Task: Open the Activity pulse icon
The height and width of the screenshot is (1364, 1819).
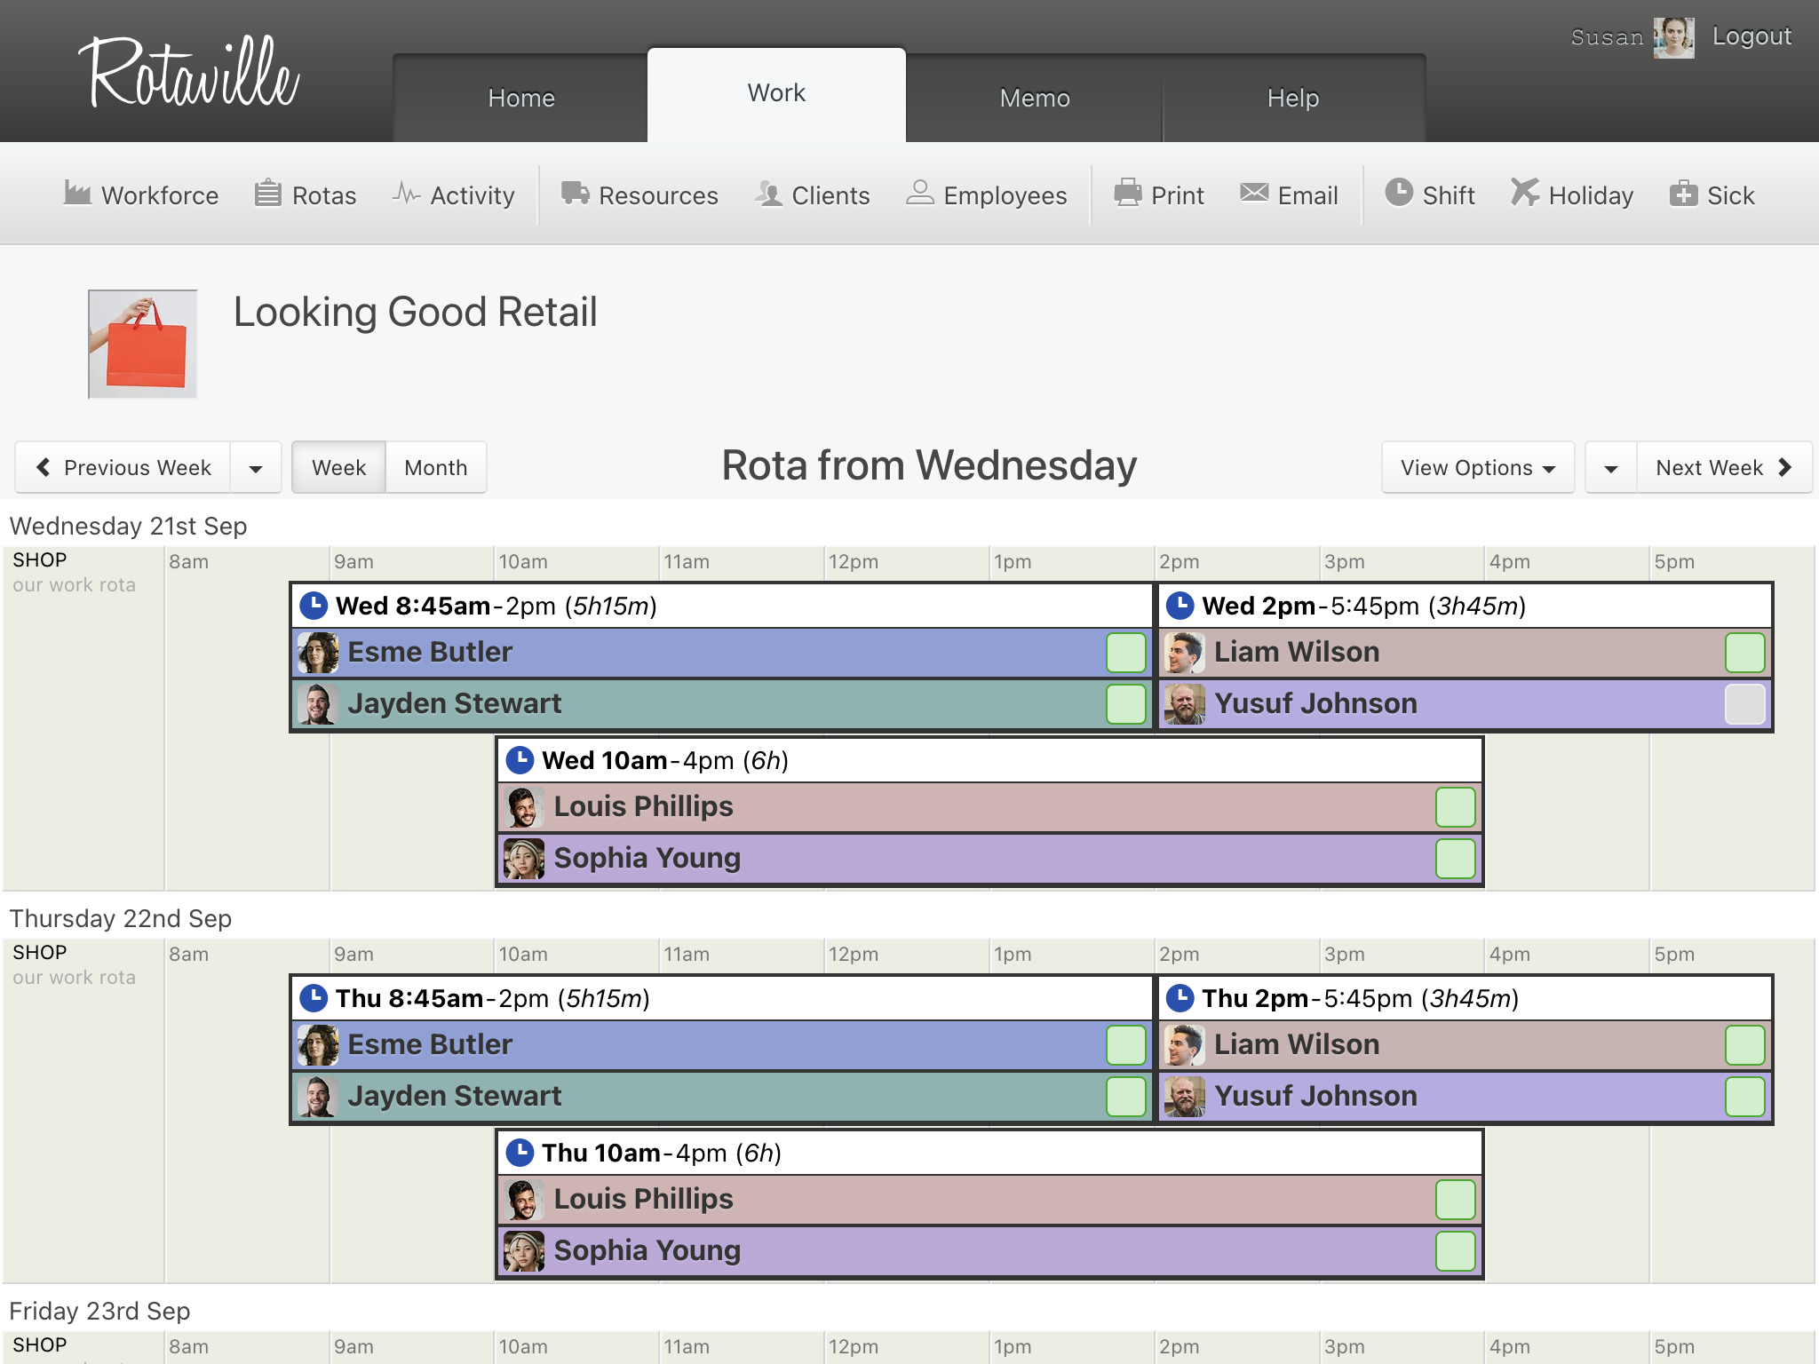Action: tap(406, 193)
